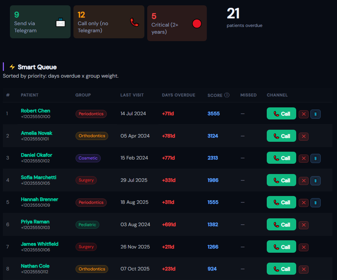337x280 pixels.
Task: Click the red X in Nathan Cole's row
Action: point(304,269)
